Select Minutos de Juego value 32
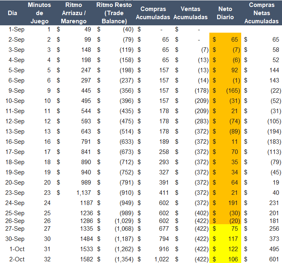Image resolution: width=282 pixels, height=263 pixels. click(x=47, y=259)
